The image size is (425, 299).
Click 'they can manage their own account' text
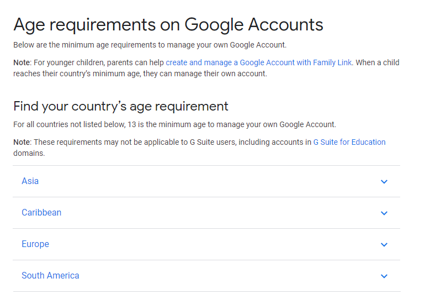204,74
